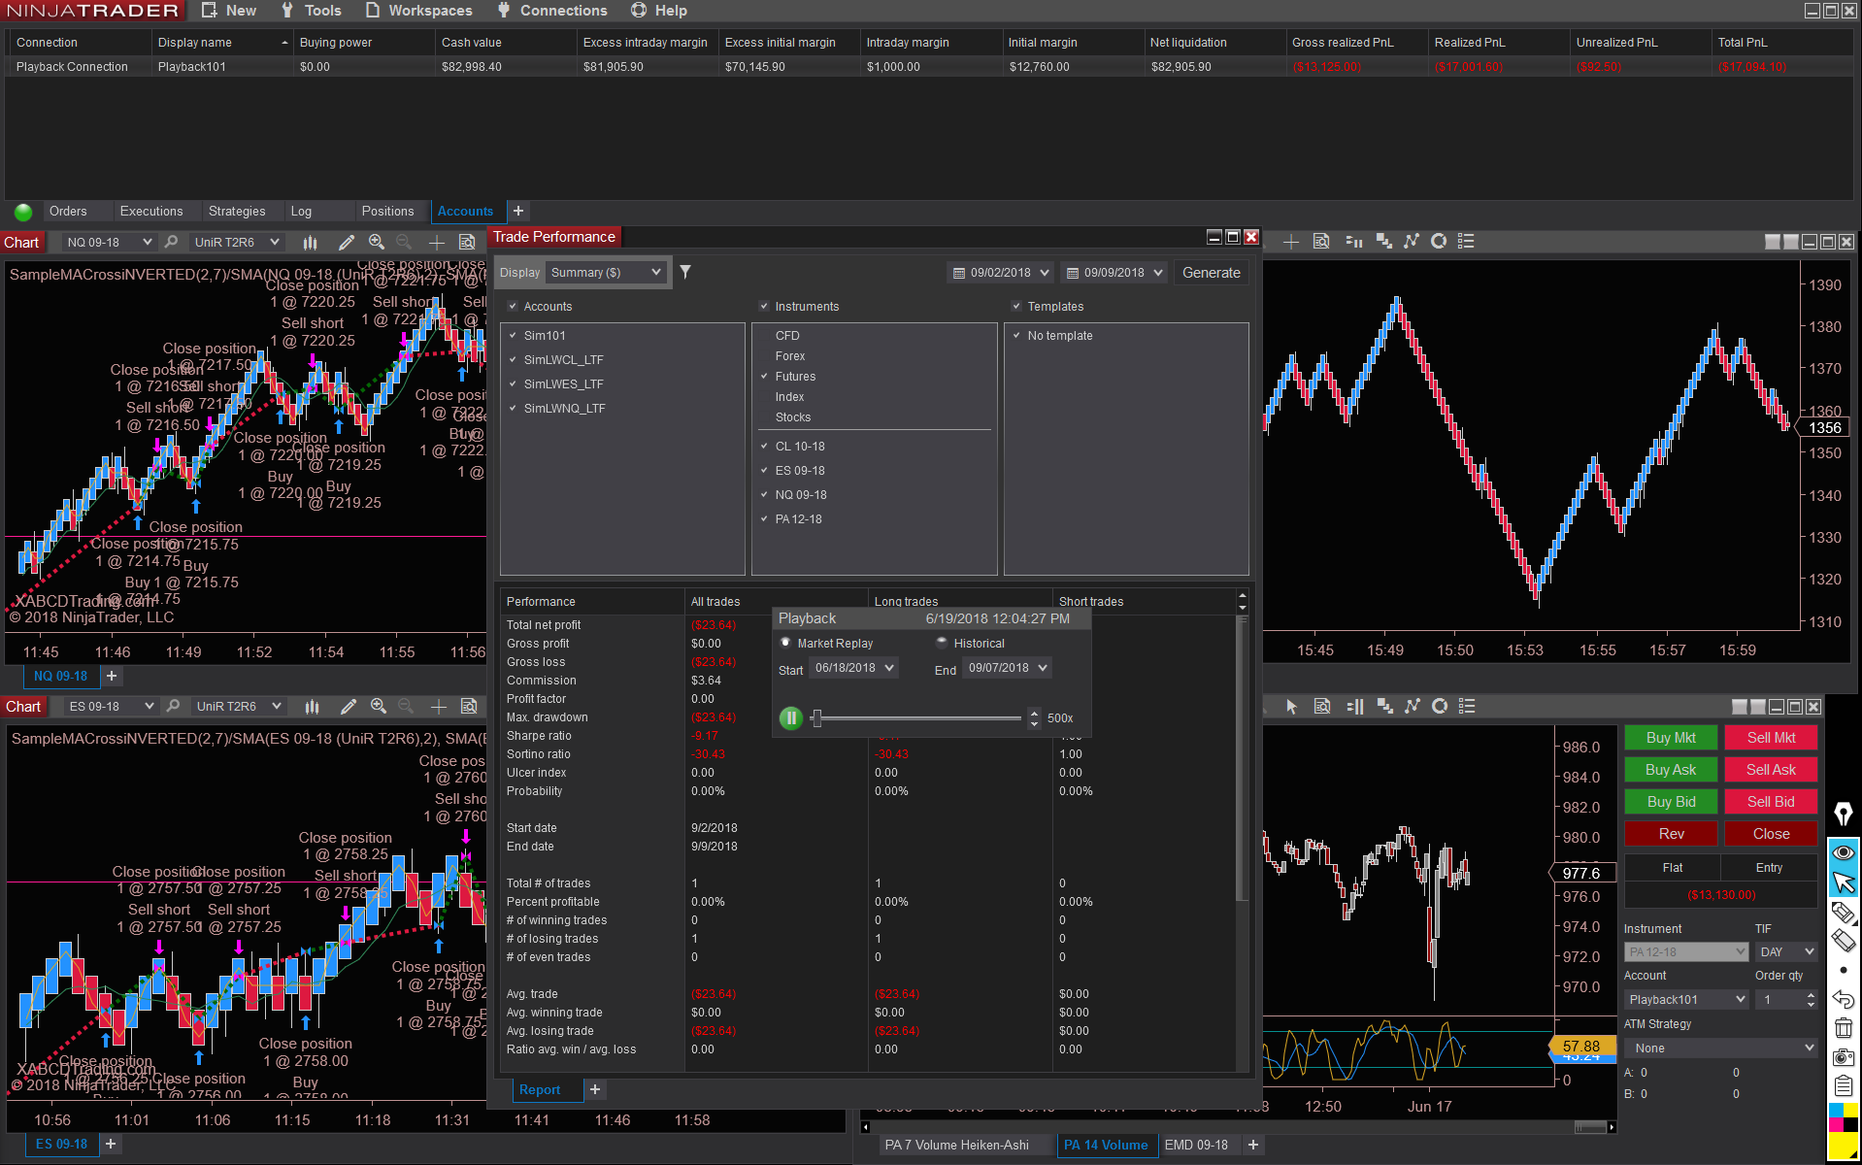Open the UniR T2R6 interval dropdown on ES chart
This screenshot has height=1165, width=1862.
tap(238, 706)
